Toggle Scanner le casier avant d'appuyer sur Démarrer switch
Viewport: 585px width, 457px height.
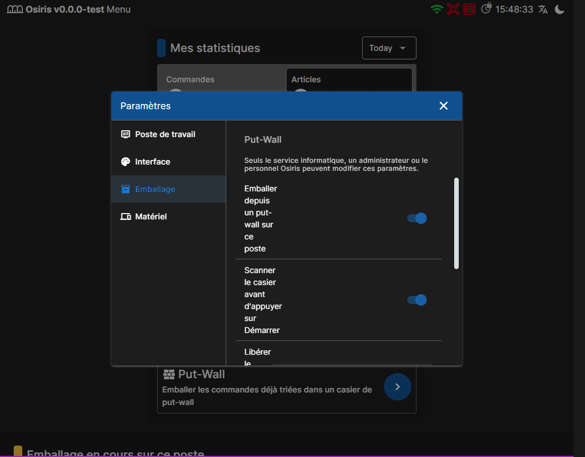[416, 300]
